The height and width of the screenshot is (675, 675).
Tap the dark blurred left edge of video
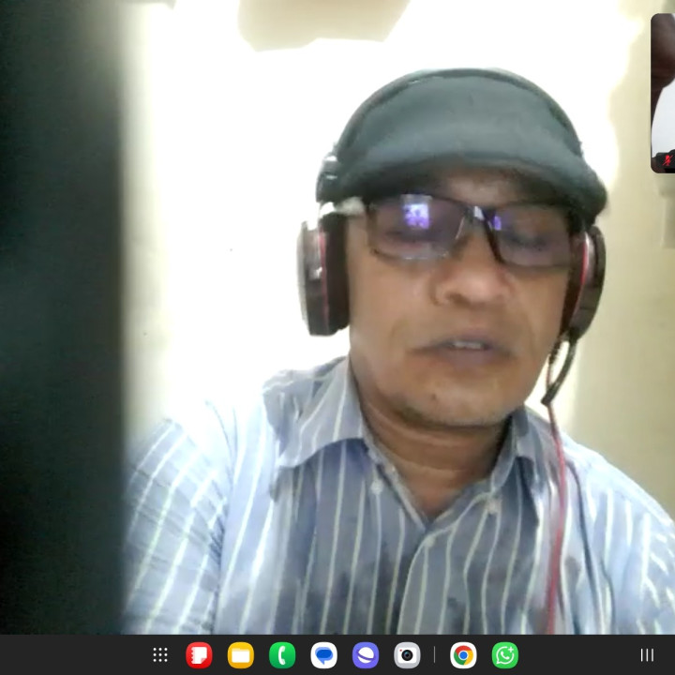pyautogui.click(x=56, y=328)
